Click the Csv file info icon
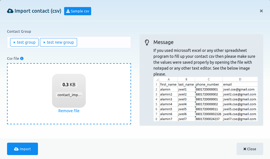270x159 pixels. (x=22, y=58)
